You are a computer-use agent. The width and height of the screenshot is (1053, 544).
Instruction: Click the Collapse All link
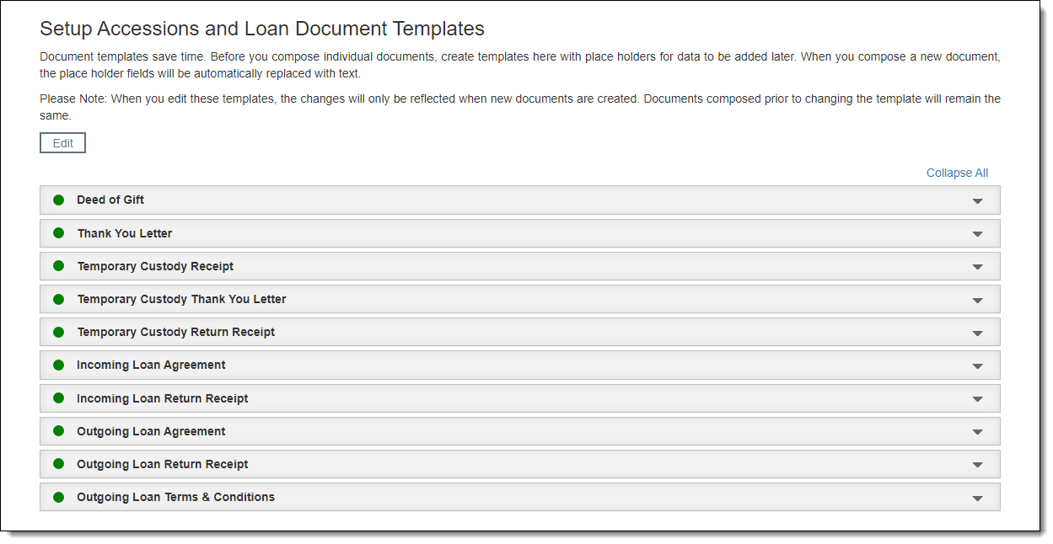pyautogui.click(x=957, y=173)
